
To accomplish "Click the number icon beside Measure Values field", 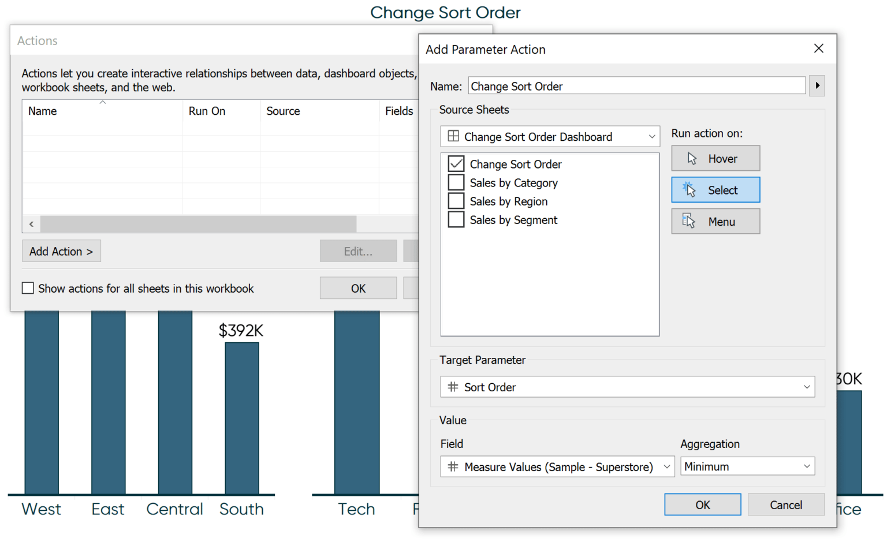I will 452,466.
